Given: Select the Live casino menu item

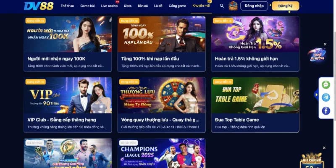Looking at the screenshot, I should tap(109, 6).
